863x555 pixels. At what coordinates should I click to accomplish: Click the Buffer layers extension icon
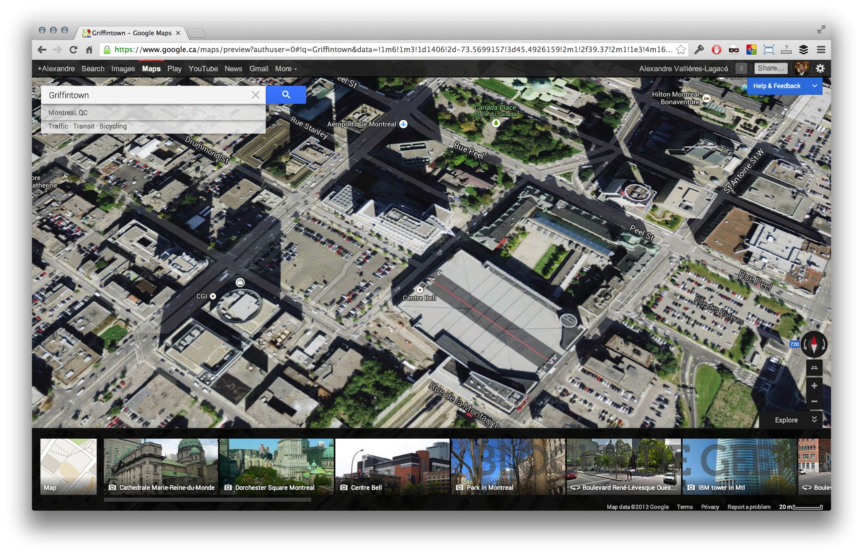pos(804,50)
